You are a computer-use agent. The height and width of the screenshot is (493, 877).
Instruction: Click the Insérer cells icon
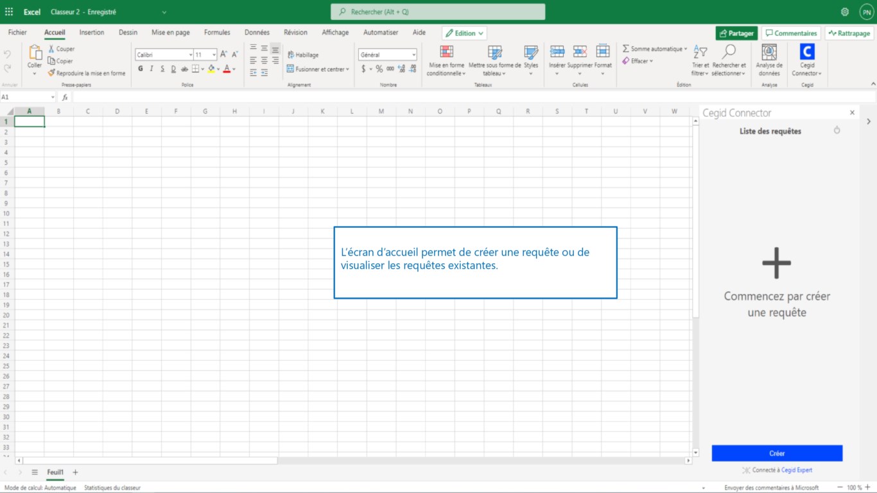[x=557, y=51]
